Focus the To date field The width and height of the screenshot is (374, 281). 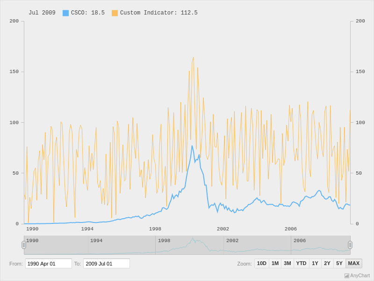coord(107,264)
